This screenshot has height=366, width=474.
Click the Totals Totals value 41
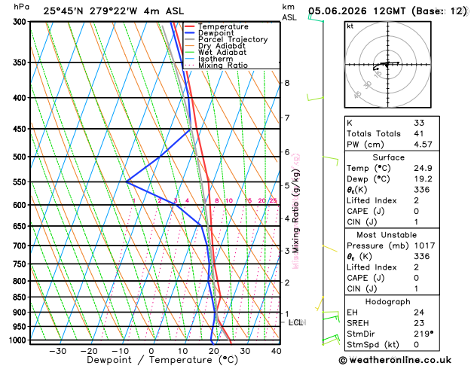pos(419,134)
